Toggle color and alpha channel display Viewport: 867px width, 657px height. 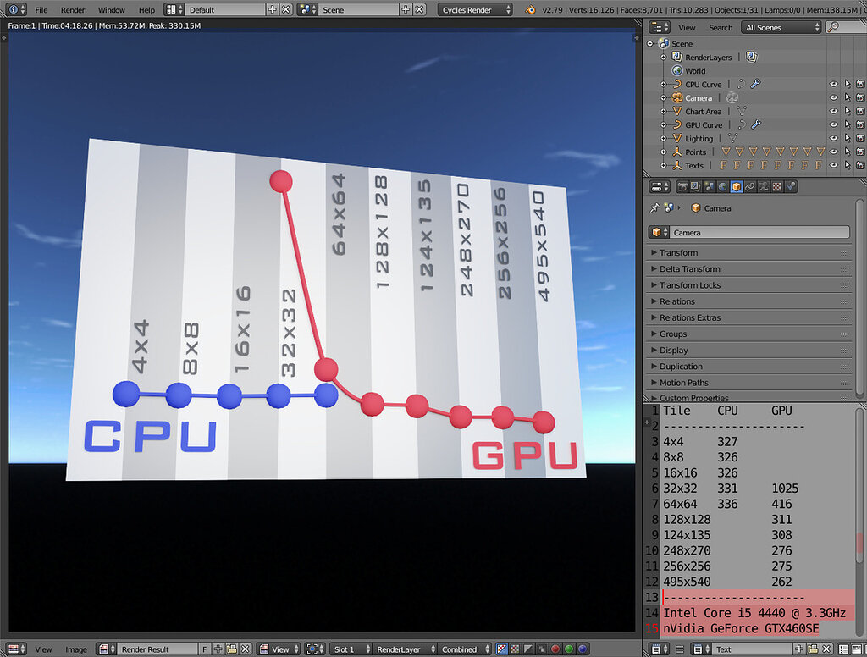pos(501,649)
